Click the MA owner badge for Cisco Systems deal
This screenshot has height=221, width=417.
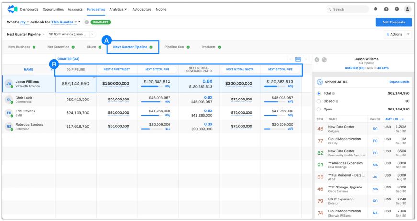pyautogui.click(x=375, y=189)
